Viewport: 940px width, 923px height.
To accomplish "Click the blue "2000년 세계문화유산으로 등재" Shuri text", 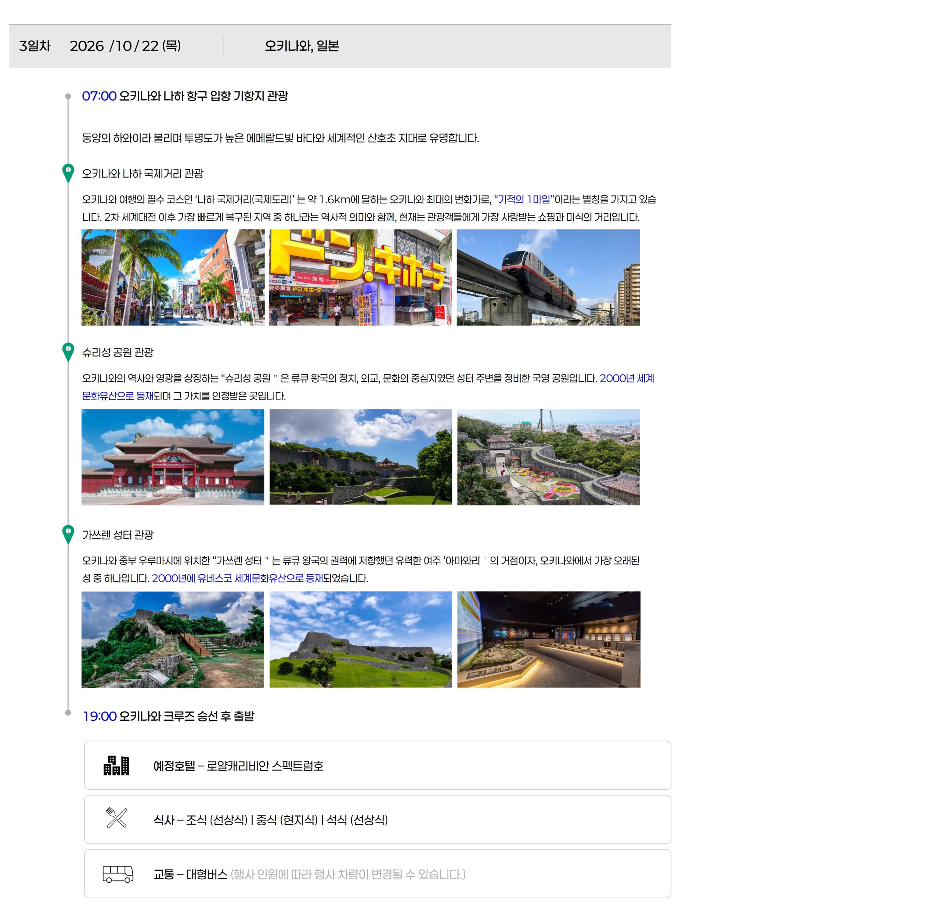I will pyautogui.click(x=626, y=378).
